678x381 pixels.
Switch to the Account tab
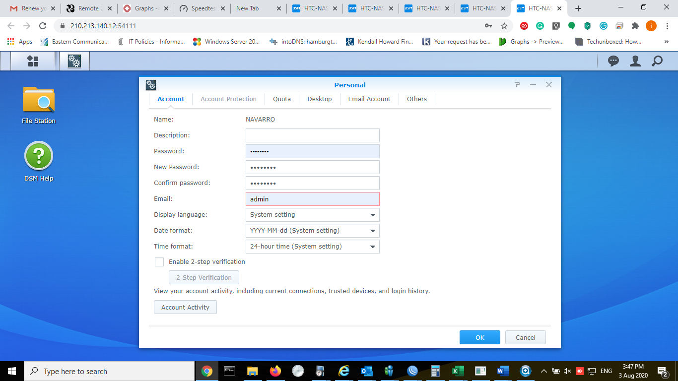pyautogui.click(x=171, y=99)
